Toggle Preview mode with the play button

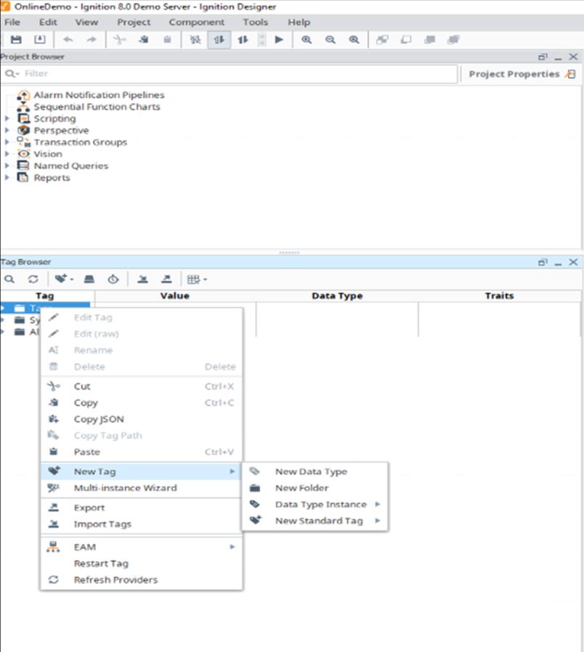(x=279, y=39)
